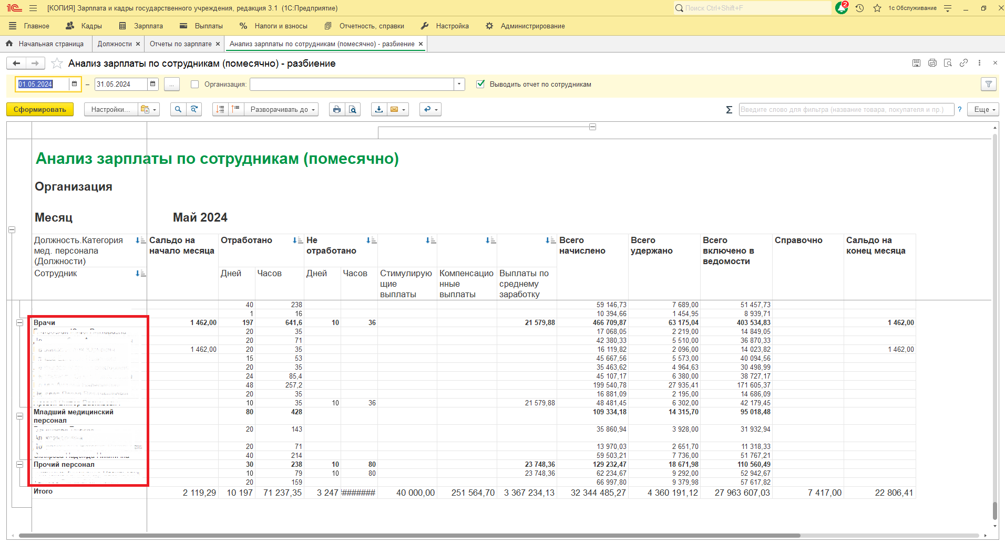Click the funnel filter button on the right
This screenshot has height=544, width=1005.
(989, 84)
